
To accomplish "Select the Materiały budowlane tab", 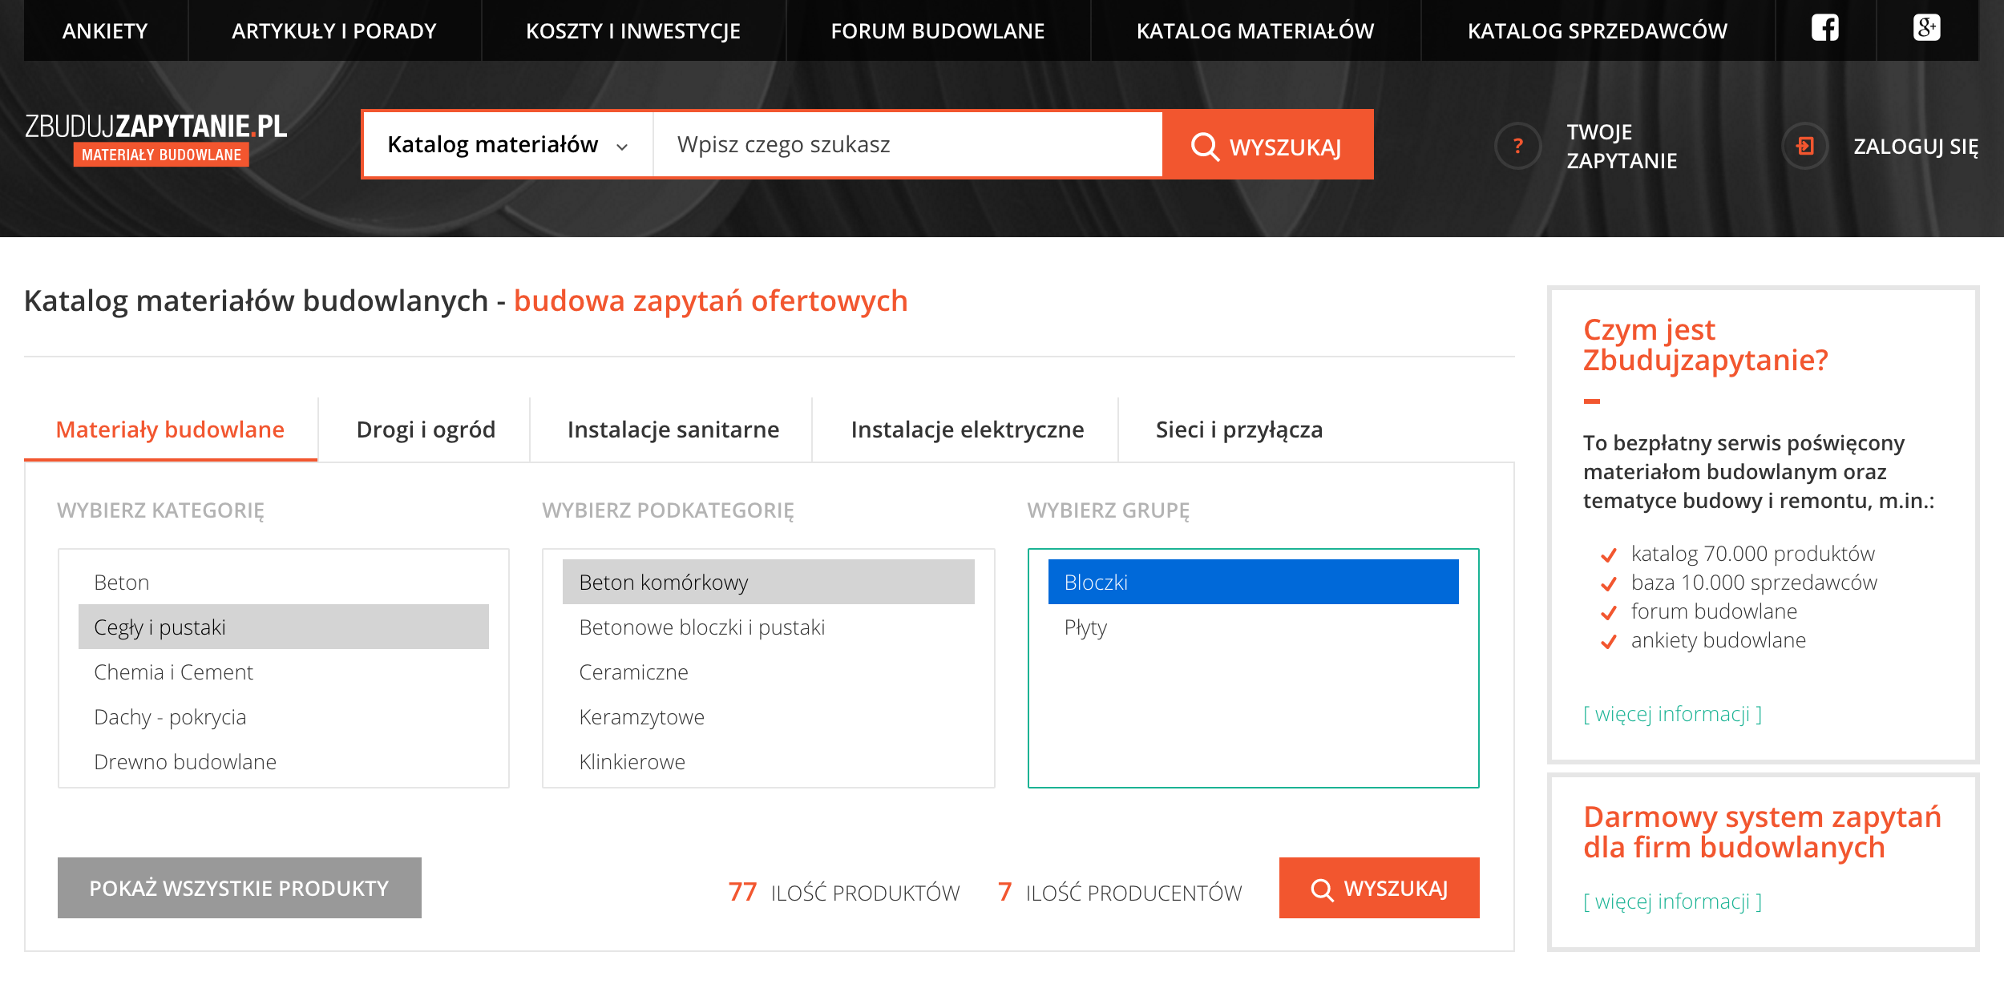I will 170,429.
